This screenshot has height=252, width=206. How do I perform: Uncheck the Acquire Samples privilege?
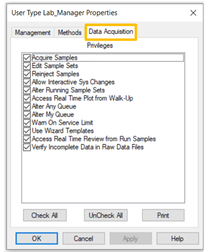[x=27, y=58]
